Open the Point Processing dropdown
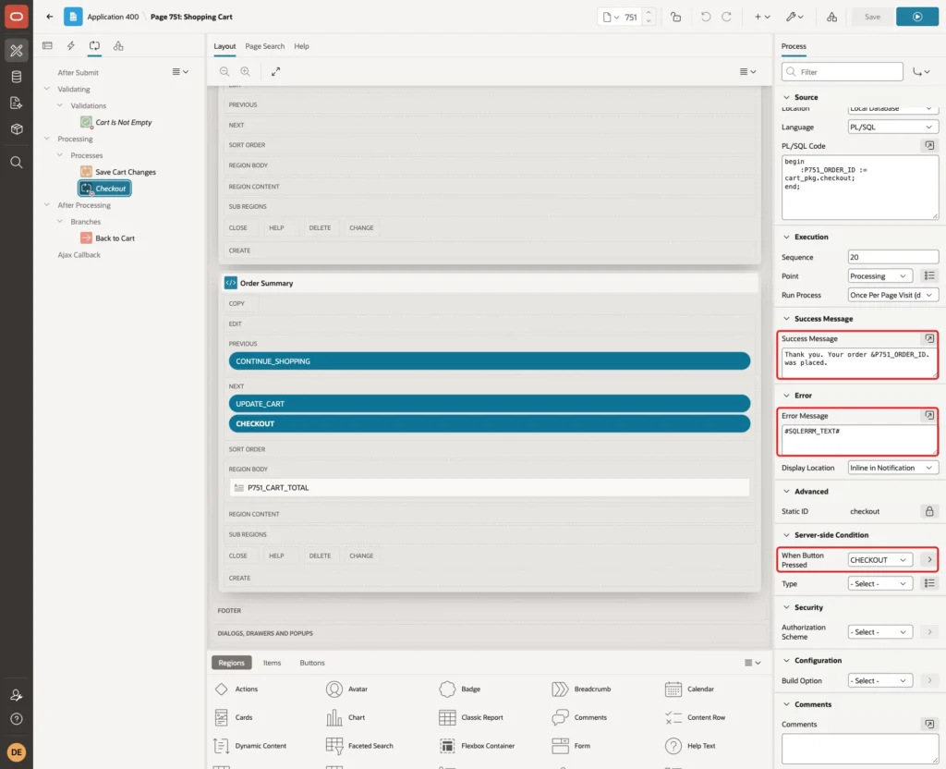Image resolution: width=946 pixels, height=769 pixels. 879,275
